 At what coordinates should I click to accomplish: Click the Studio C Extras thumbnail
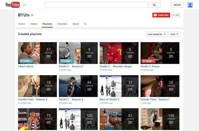coord(160,53)
